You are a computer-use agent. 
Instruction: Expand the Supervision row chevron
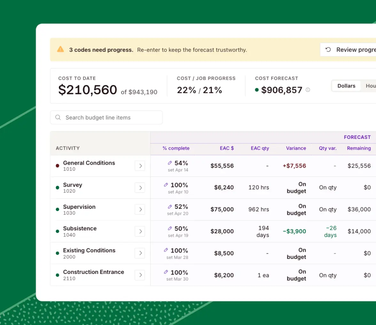[x=140, y=209]
